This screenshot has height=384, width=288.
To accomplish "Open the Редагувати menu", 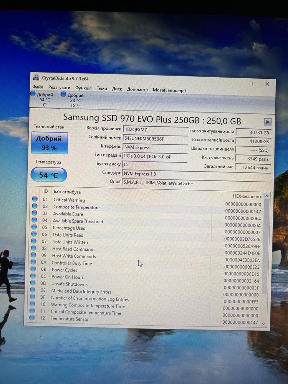I will pos(59,88).
